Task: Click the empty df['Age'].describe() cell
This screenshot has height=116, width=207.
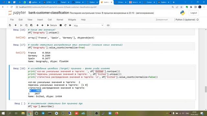Action: coord(111,105)
